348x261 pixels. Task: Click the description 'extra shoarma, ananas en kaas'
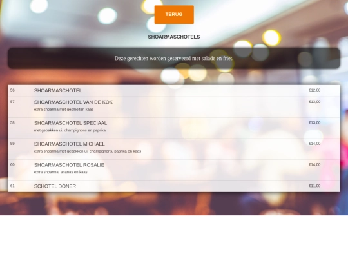click(61, 172)
